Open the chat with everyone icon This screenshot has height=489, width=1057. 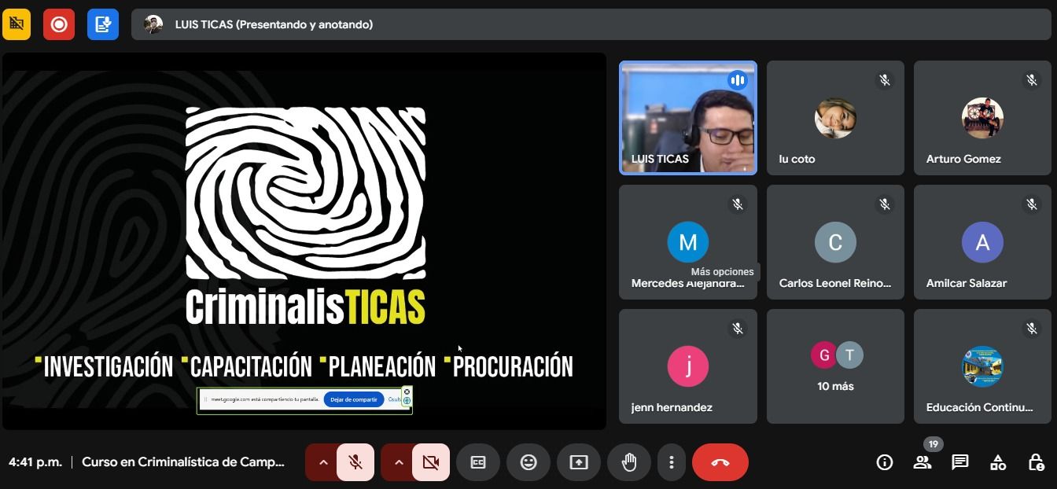click(x=960, y=462)
